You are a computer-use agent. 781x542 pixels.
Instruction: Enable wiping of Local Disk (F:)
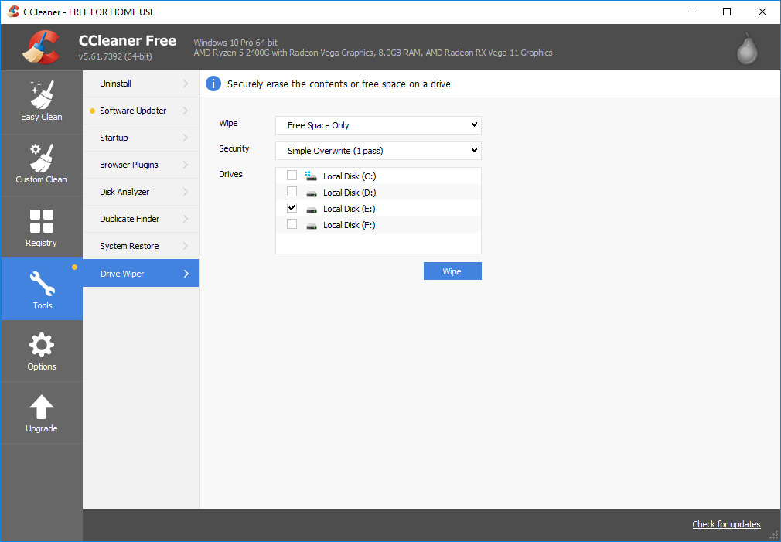[x=292, y=223]
